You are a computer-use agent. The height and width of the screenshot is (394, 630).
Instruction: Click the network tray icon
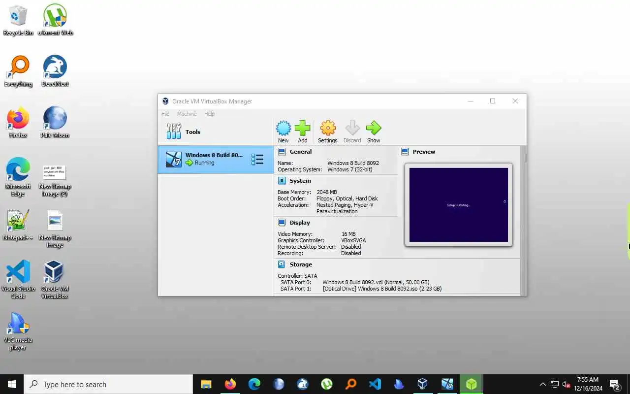click(x=555, y=384)
